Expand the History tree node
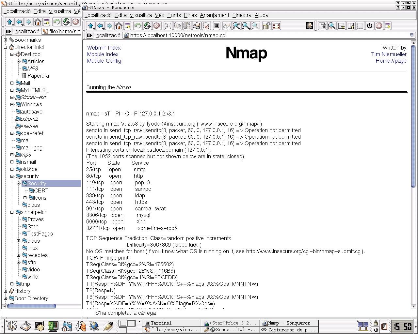Image resolution: width=418 pixels, height=334 pixels. 5,291
